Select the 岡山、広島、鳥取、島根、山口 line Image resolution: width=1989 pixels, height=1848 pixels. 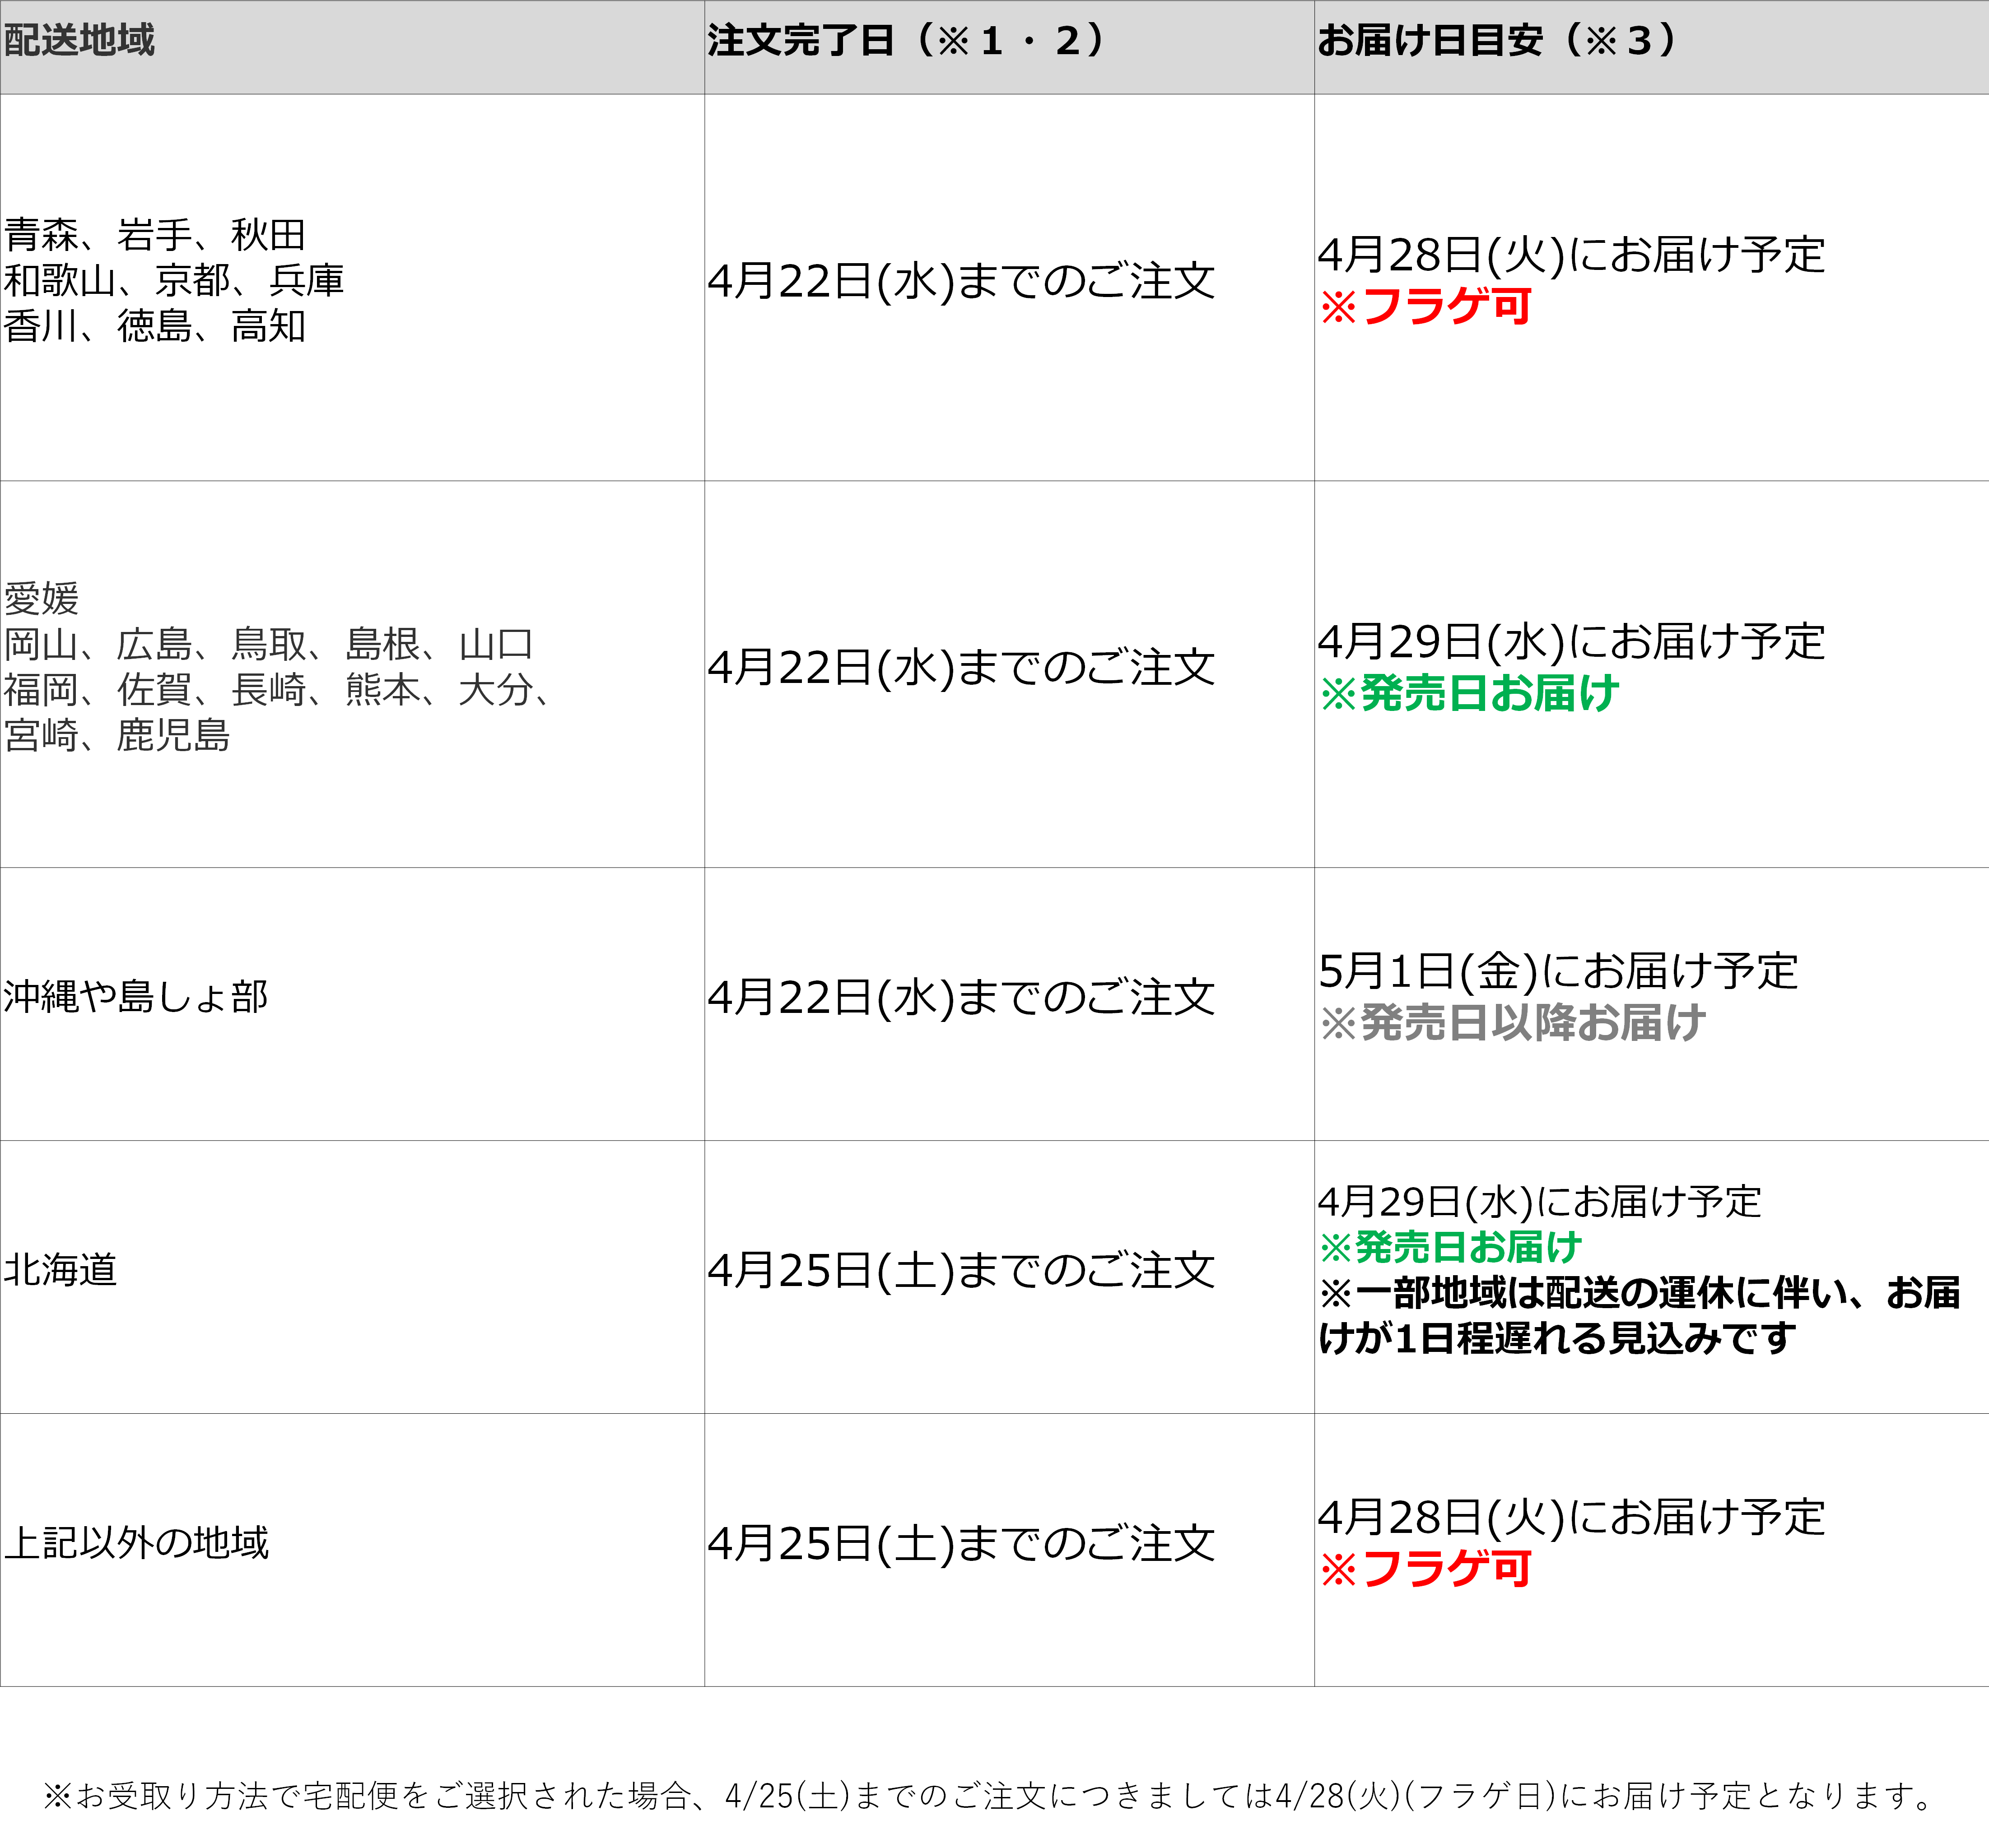(x=269, y=644)
